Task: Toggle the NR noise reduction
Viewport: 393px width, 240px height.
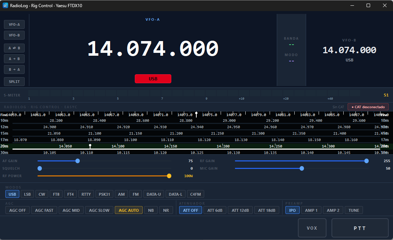Action: pyautogui.click(x=166, y=210)
